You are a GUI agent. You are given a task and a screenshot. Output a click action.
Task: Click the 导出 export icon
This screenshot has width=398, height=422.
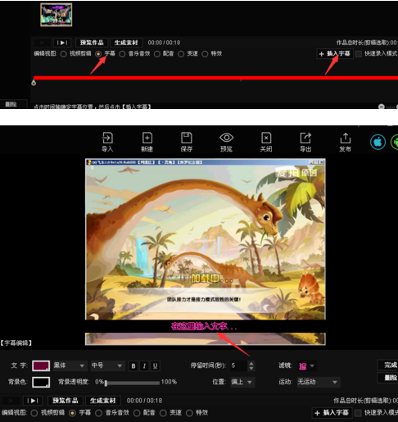pos(305,142)
